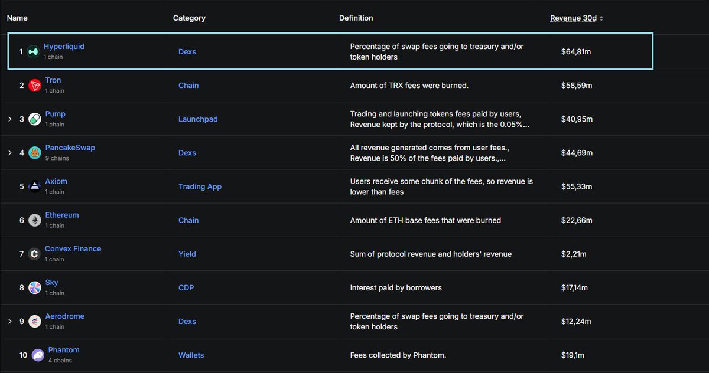Click the $58,59m revenue value
This screenshot has width=709, height=373.
coord(577,86)
